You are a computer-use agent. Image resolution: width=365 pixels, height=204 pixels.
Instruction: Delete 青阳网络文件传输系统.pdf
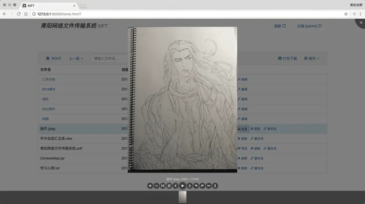(x=255, y=148)
